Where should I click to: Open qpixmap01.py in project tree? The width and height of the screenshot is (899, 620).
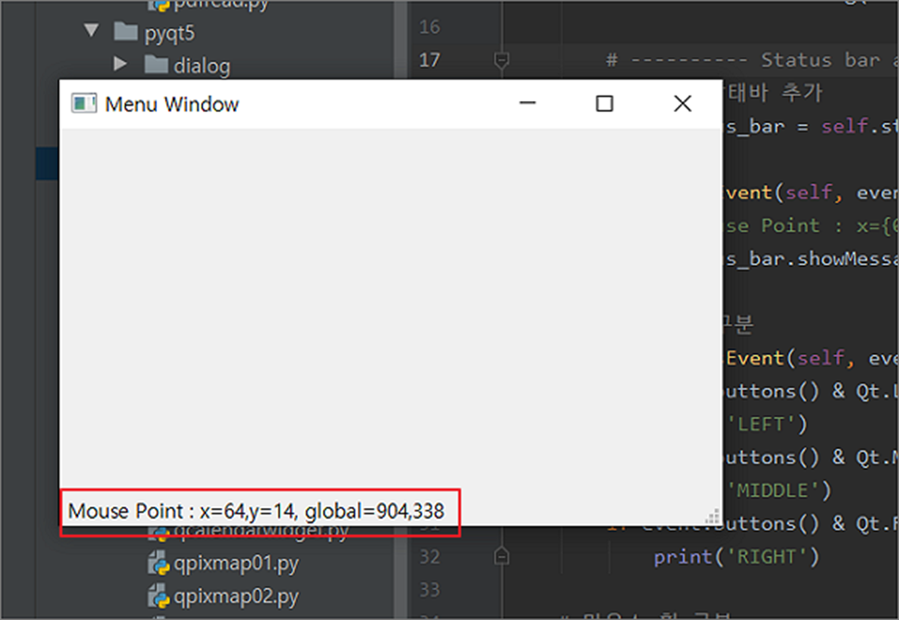point(237,564)
